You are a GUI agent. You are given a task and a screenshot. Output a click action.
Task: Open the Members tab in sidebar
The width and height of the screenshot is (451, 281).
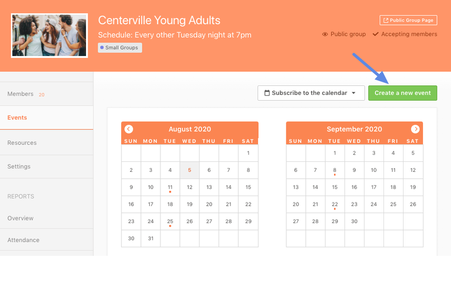(21, 94)
